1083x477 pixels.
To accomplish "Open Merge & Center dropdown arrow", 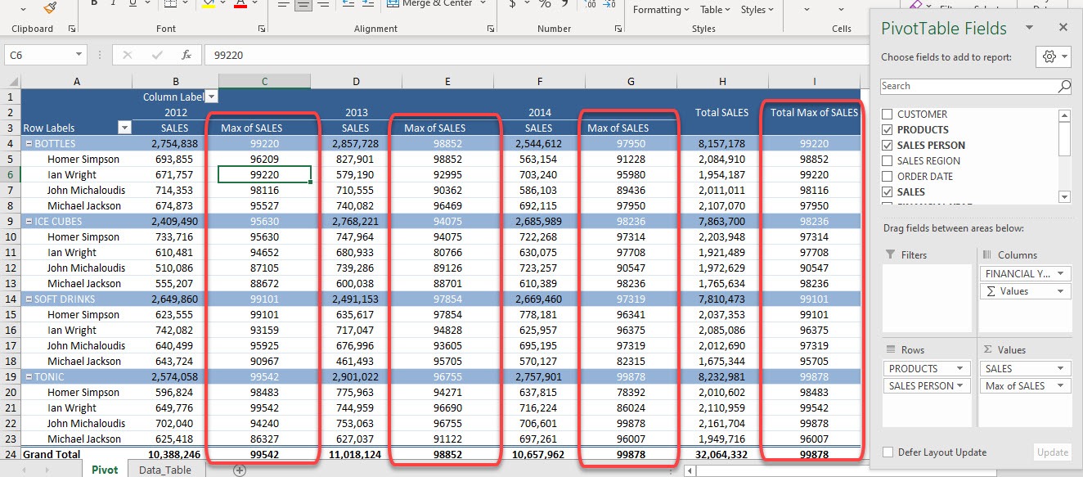I will pos(483,4).
